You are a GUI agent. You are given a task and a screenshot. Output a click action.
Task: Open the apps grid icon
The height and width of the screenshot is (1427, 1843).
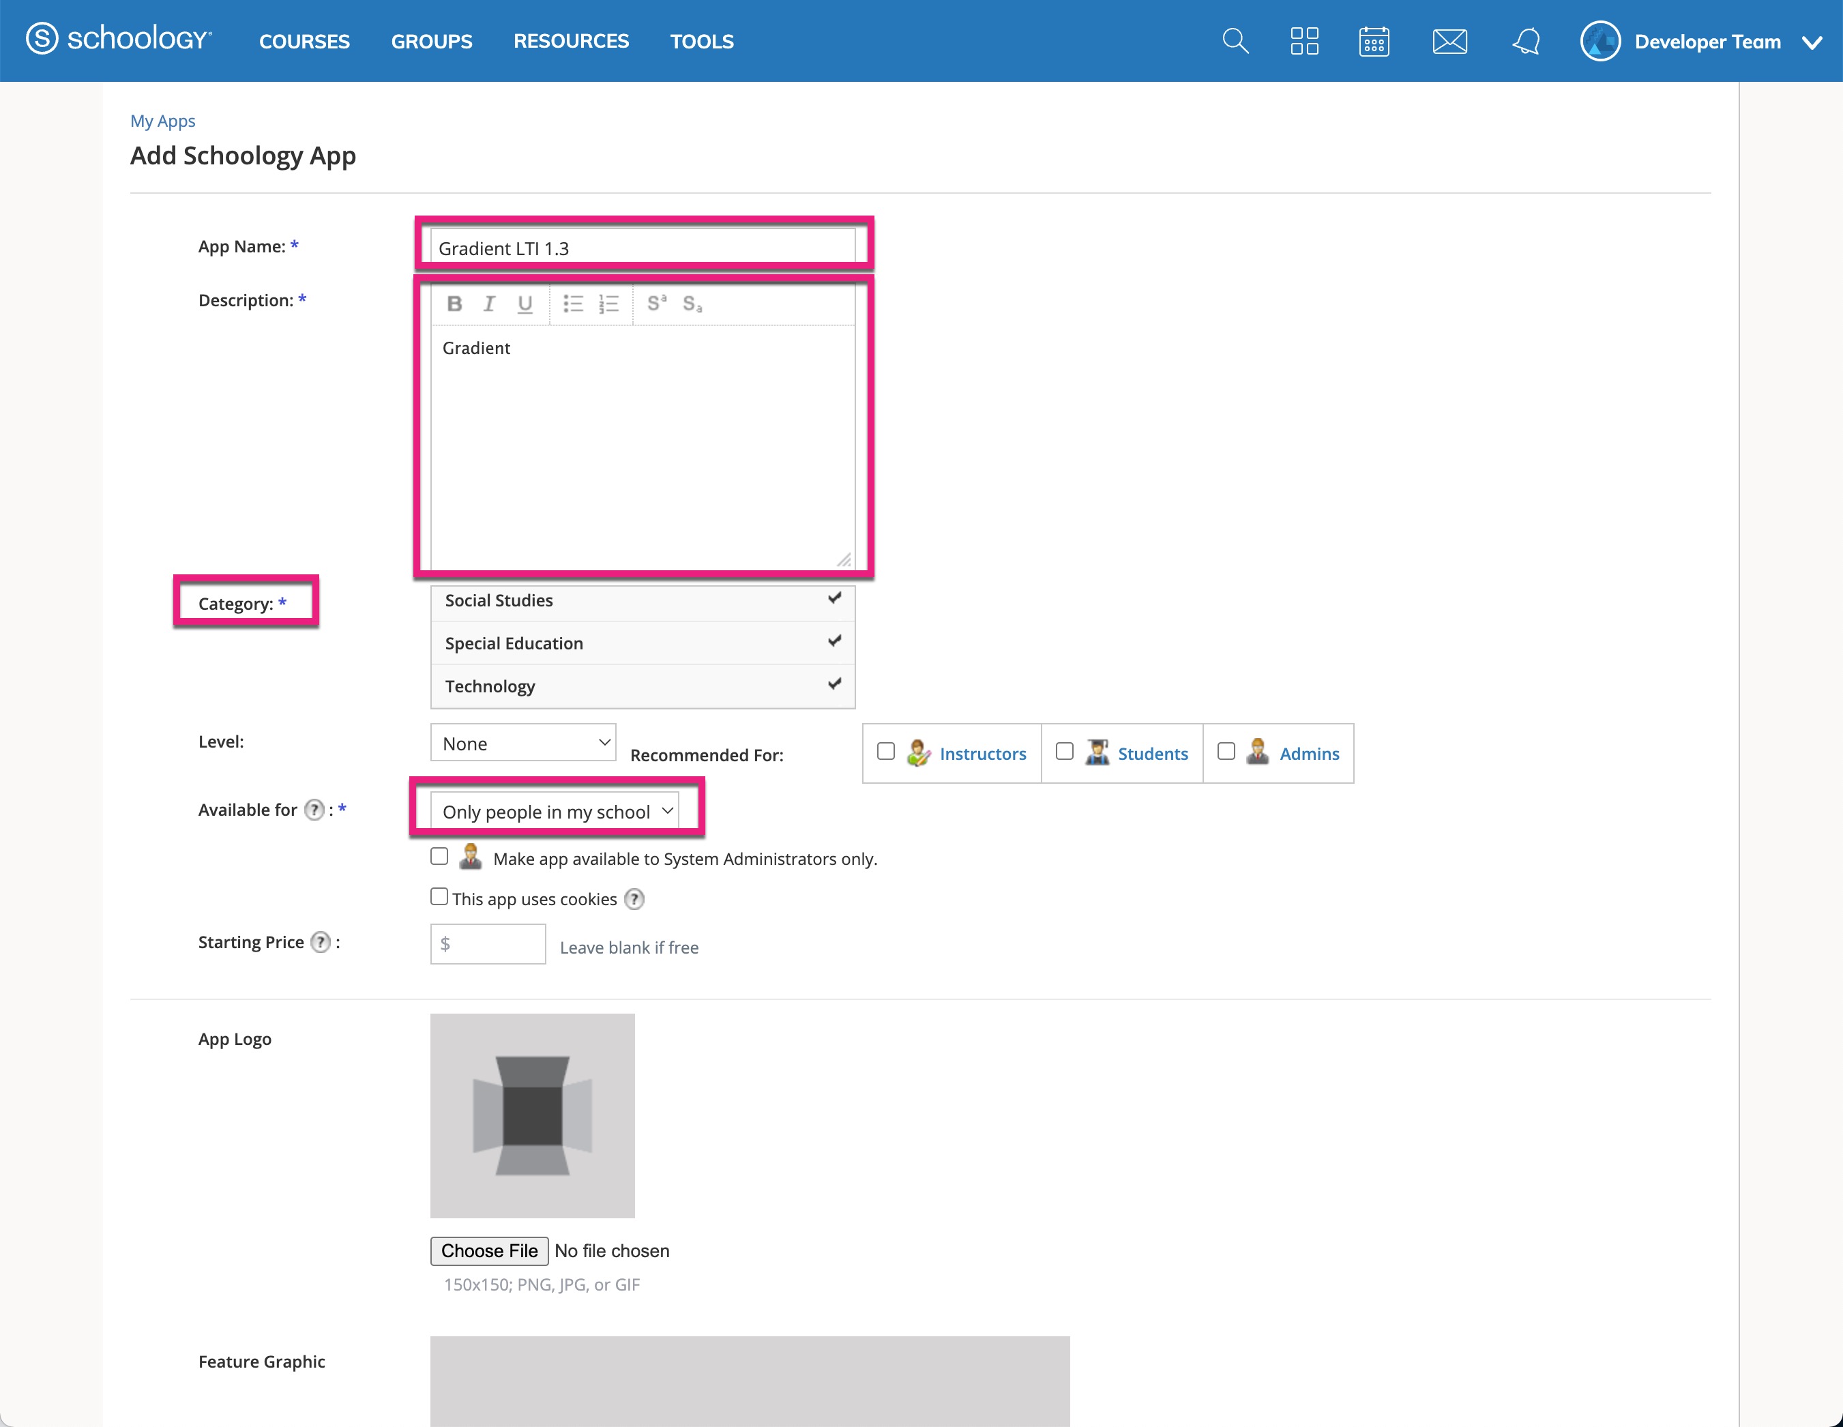tap(1305, 40)
